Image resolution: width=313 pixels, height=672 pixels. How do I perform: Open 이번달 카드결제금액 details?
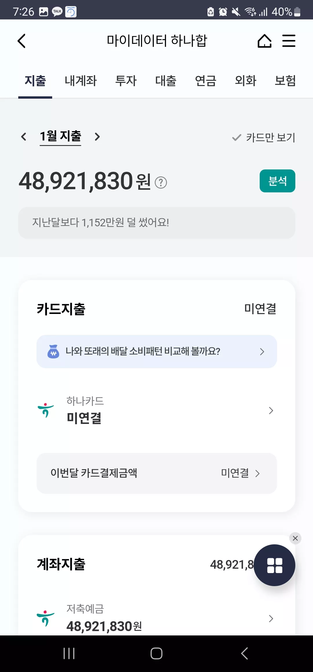click(157, 473)
